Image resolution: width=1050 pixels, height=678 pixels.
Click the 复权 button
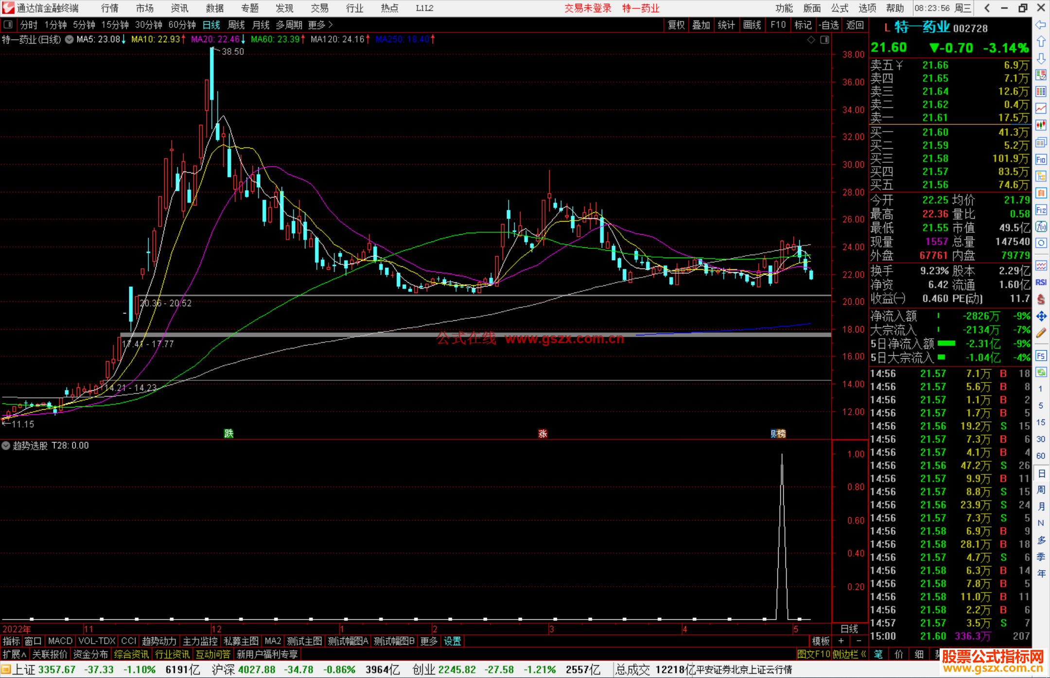click(676, 25)
